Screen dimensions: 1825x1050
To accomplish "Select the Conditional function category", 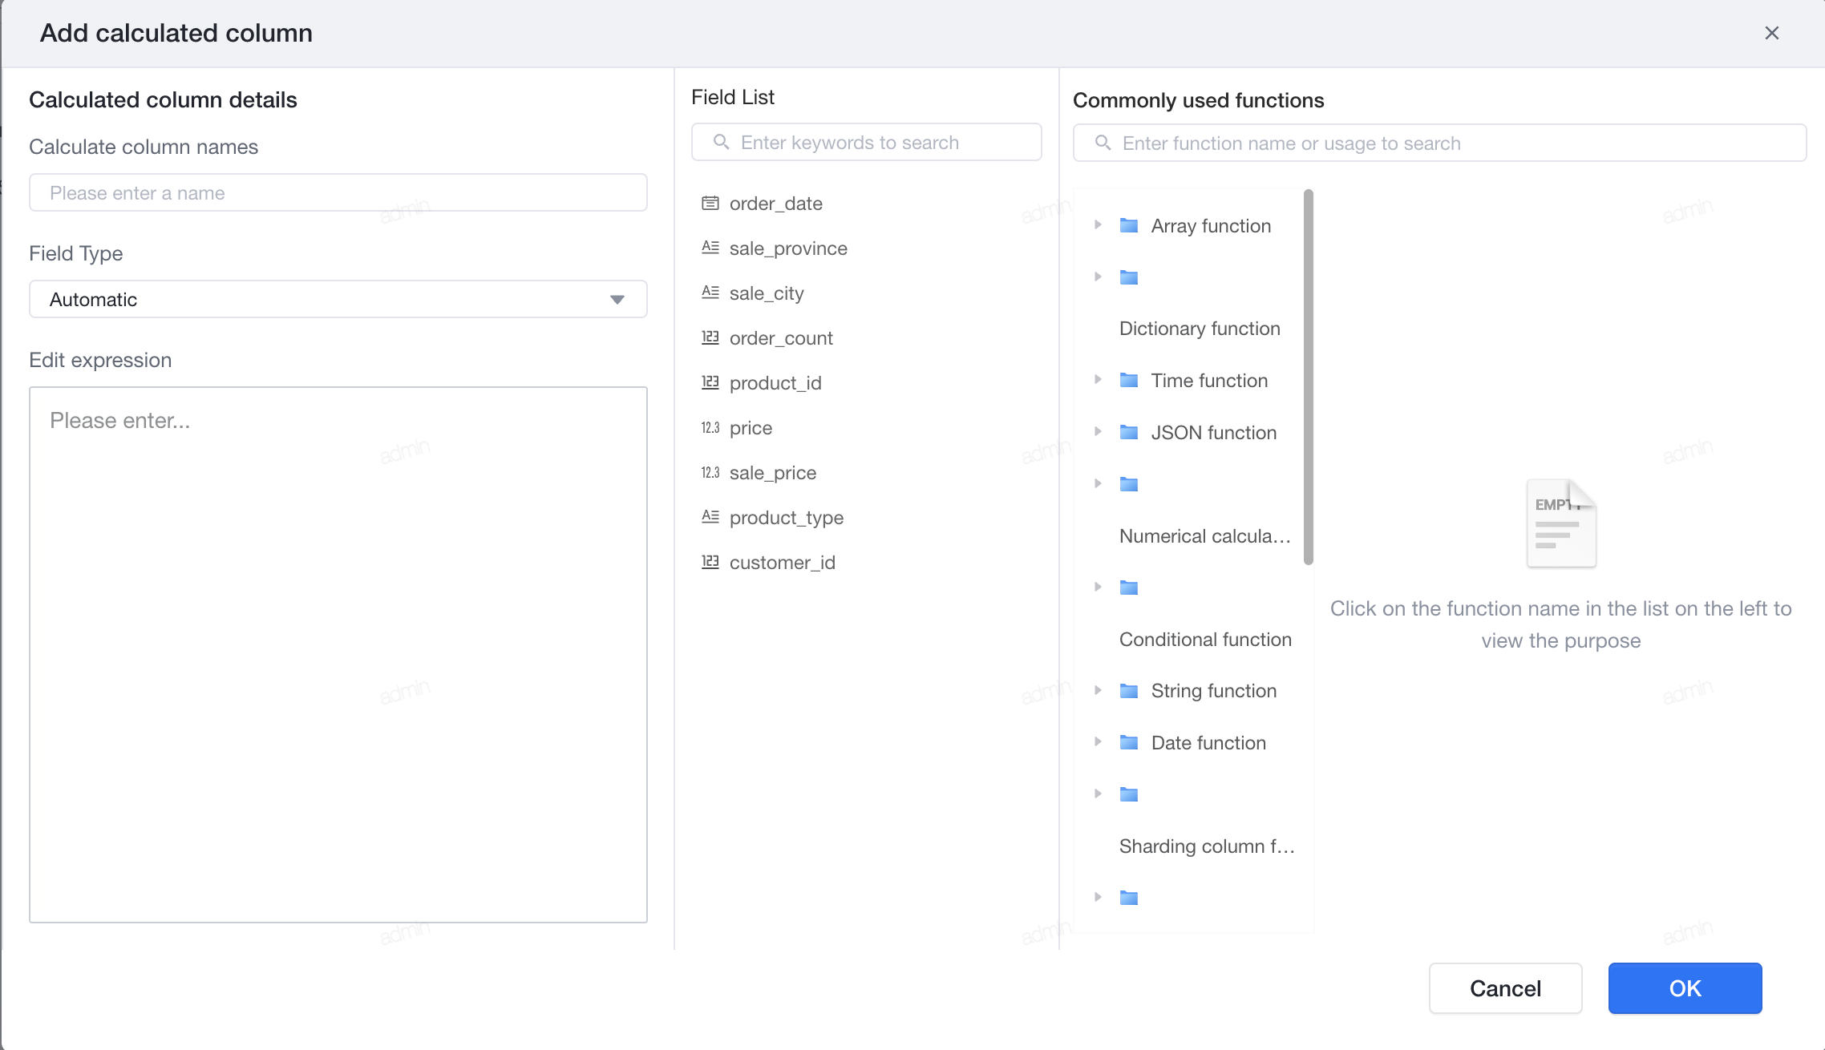I will [1205, 640].
